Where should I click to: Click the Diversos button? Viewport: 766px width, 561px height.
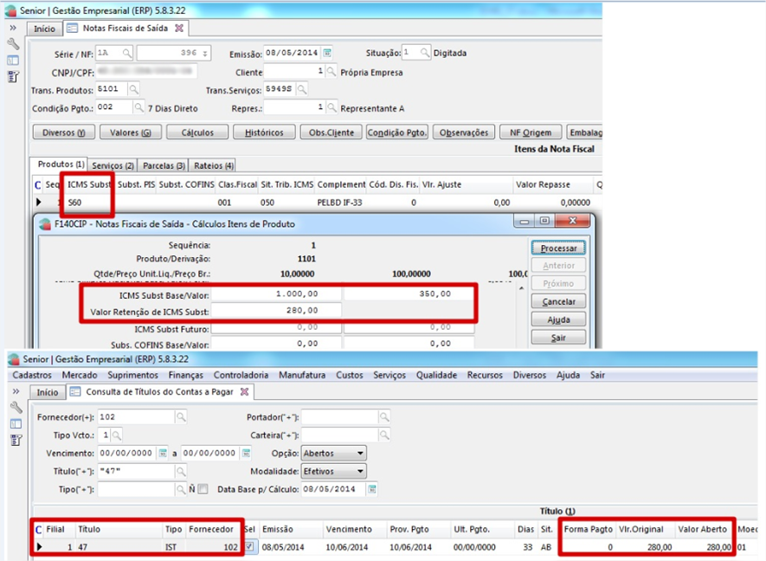coord(63,132)
